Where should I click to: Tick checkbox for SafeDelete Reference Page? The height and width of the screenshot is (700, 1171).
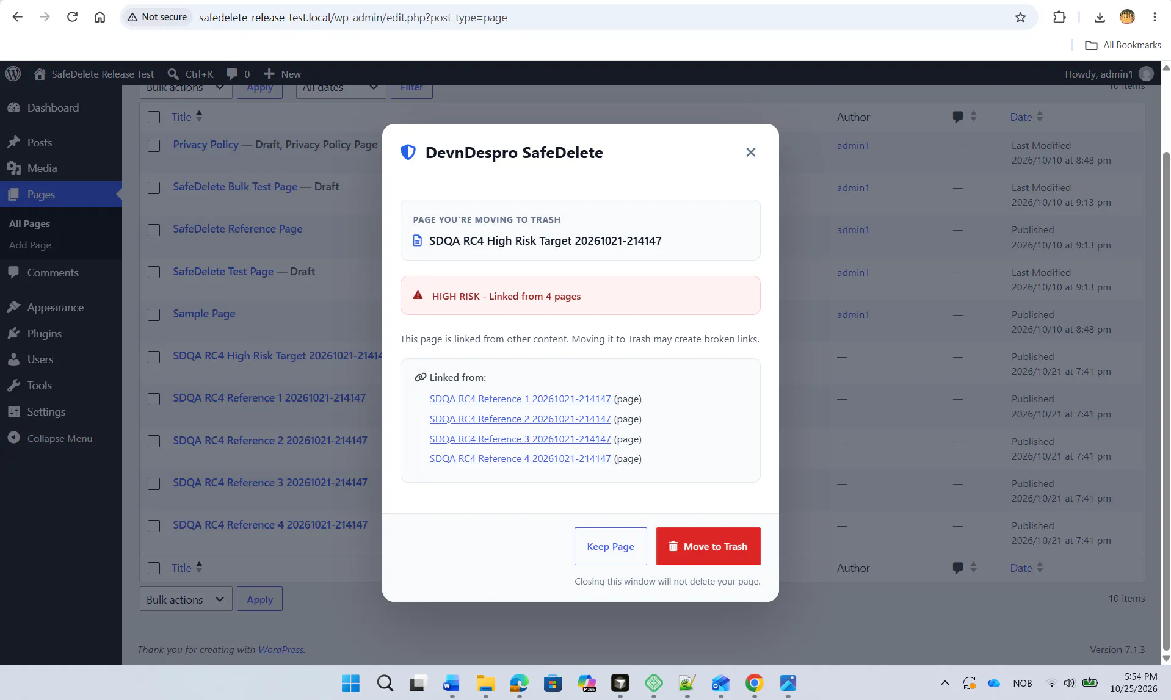coord(154,230)
